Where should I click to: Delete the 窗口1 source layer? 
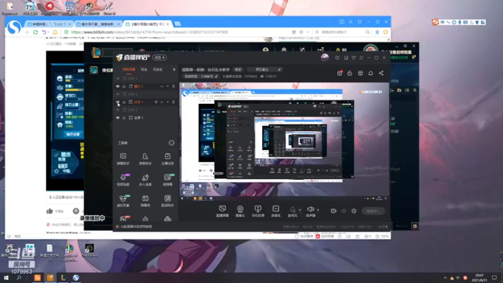pyautogui.click(x=174, y=86)
